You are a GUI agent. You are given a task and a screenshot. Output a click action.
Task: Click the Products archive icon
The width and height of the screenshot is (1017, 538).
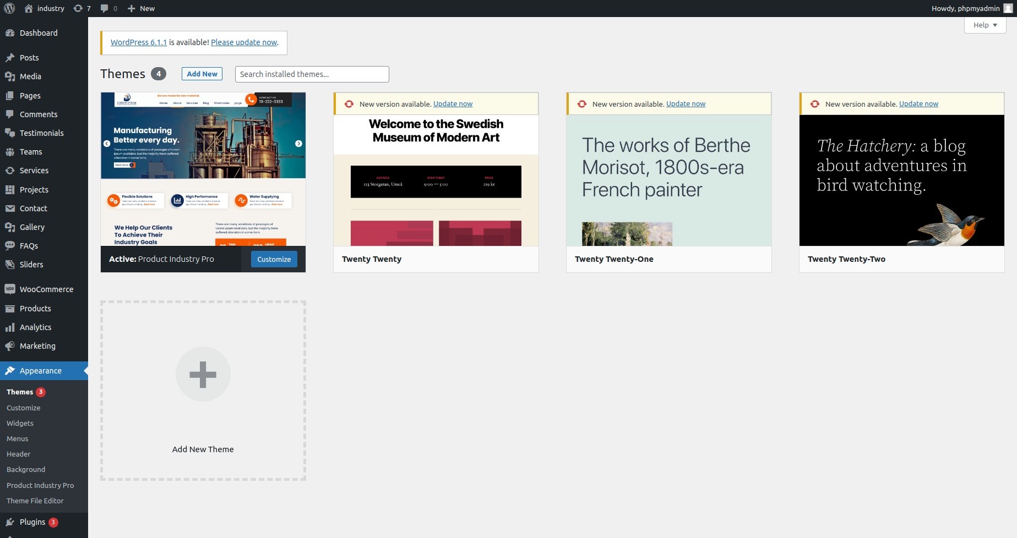point(10,309)
